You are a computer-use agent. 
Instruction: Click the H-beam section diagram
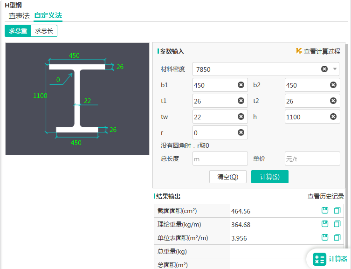point(77,99)
